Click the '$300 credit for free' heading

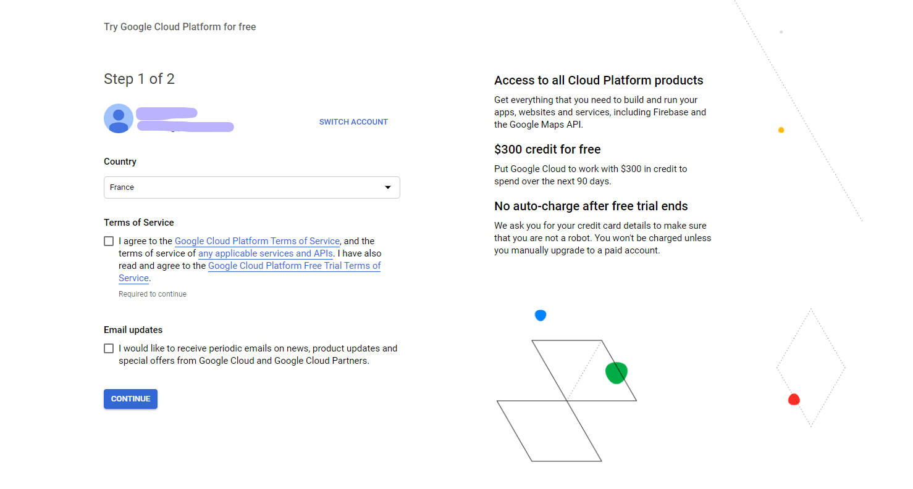[x=547, y=150]
